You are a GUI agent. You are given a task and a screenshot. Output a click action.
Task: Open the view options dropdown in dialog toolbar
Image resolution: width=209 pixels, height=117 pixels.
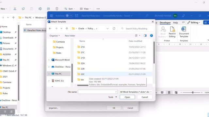point(139,35)
